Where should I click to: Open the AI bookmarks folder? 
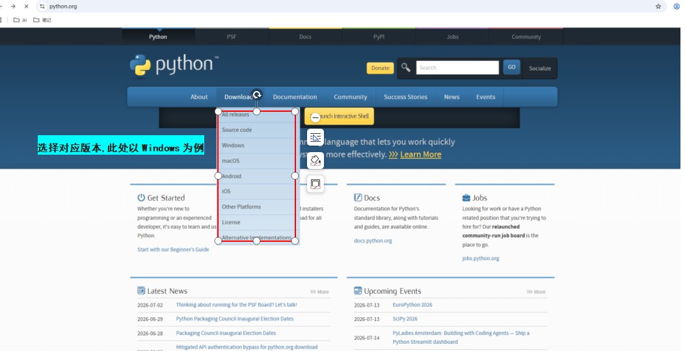coord(20,19)
